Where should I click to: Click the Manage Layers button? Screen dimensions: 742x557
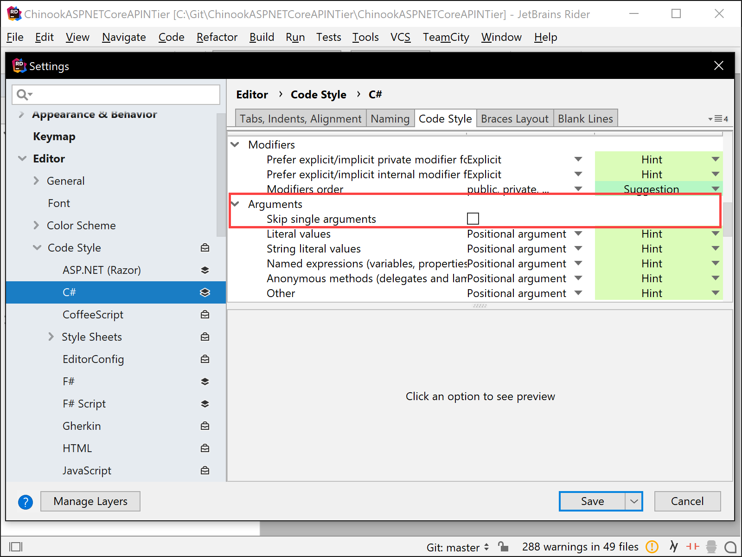[90, 501]
